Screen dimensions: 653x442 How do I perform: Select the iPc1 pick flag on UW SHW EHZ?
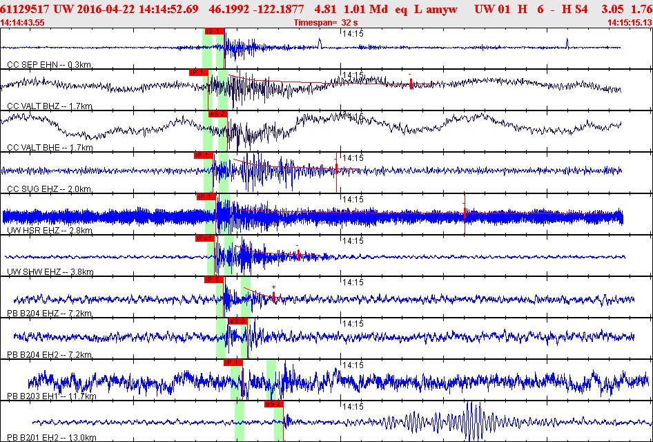(x=205, y=238)
